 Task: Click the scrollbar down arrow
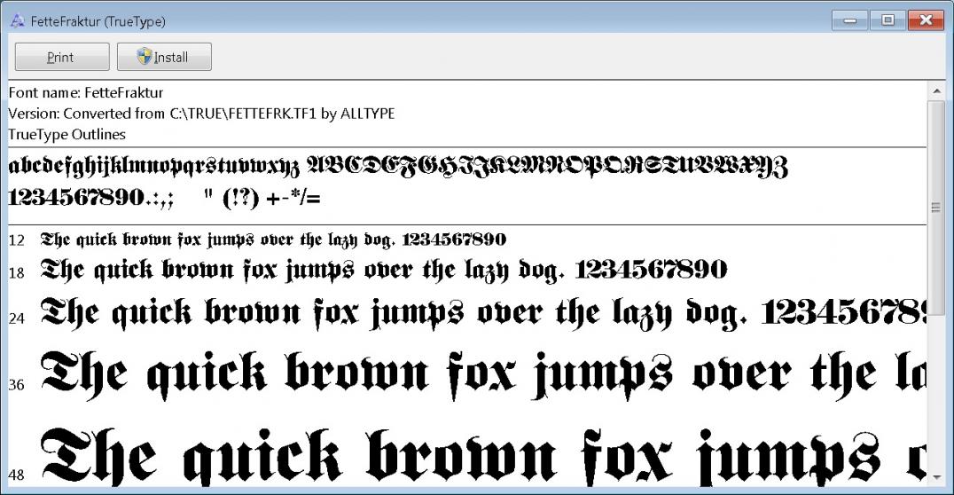click(x=936, y=477)
